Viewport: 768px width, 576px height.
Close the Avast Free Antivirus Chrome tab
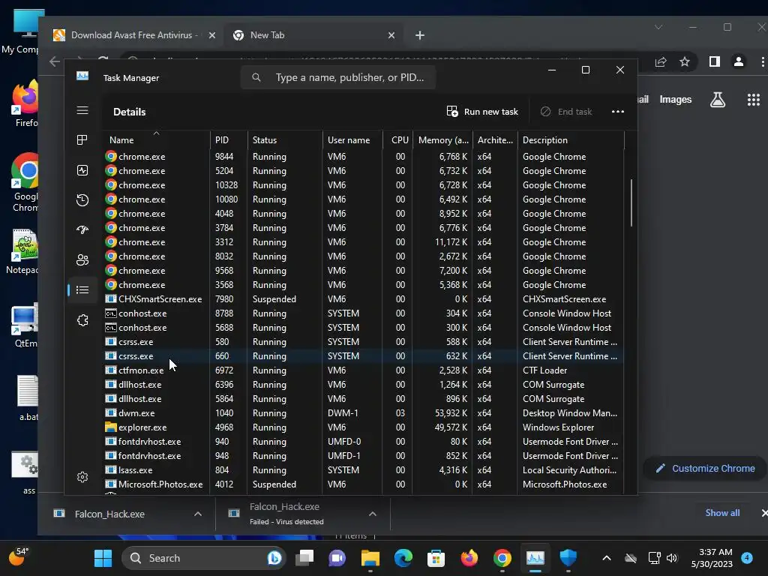[212, 35]
